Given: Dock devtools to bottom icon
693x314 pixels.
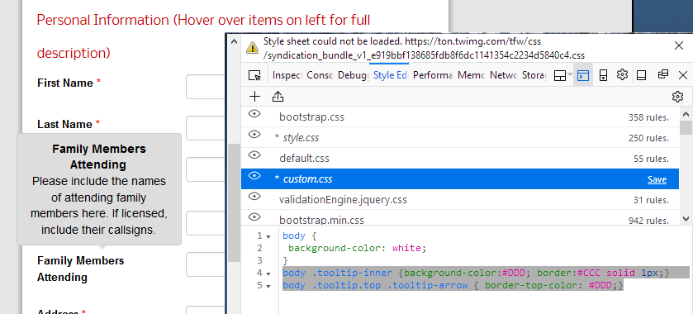Looking at the screenshot, I should pos(641,75).
